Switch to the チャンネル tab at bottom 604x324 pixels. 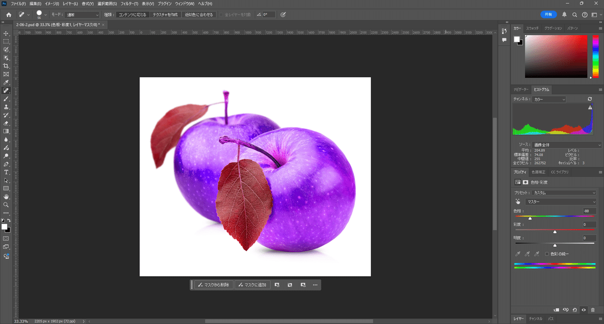pyautogui.click(x=536, y=318)
